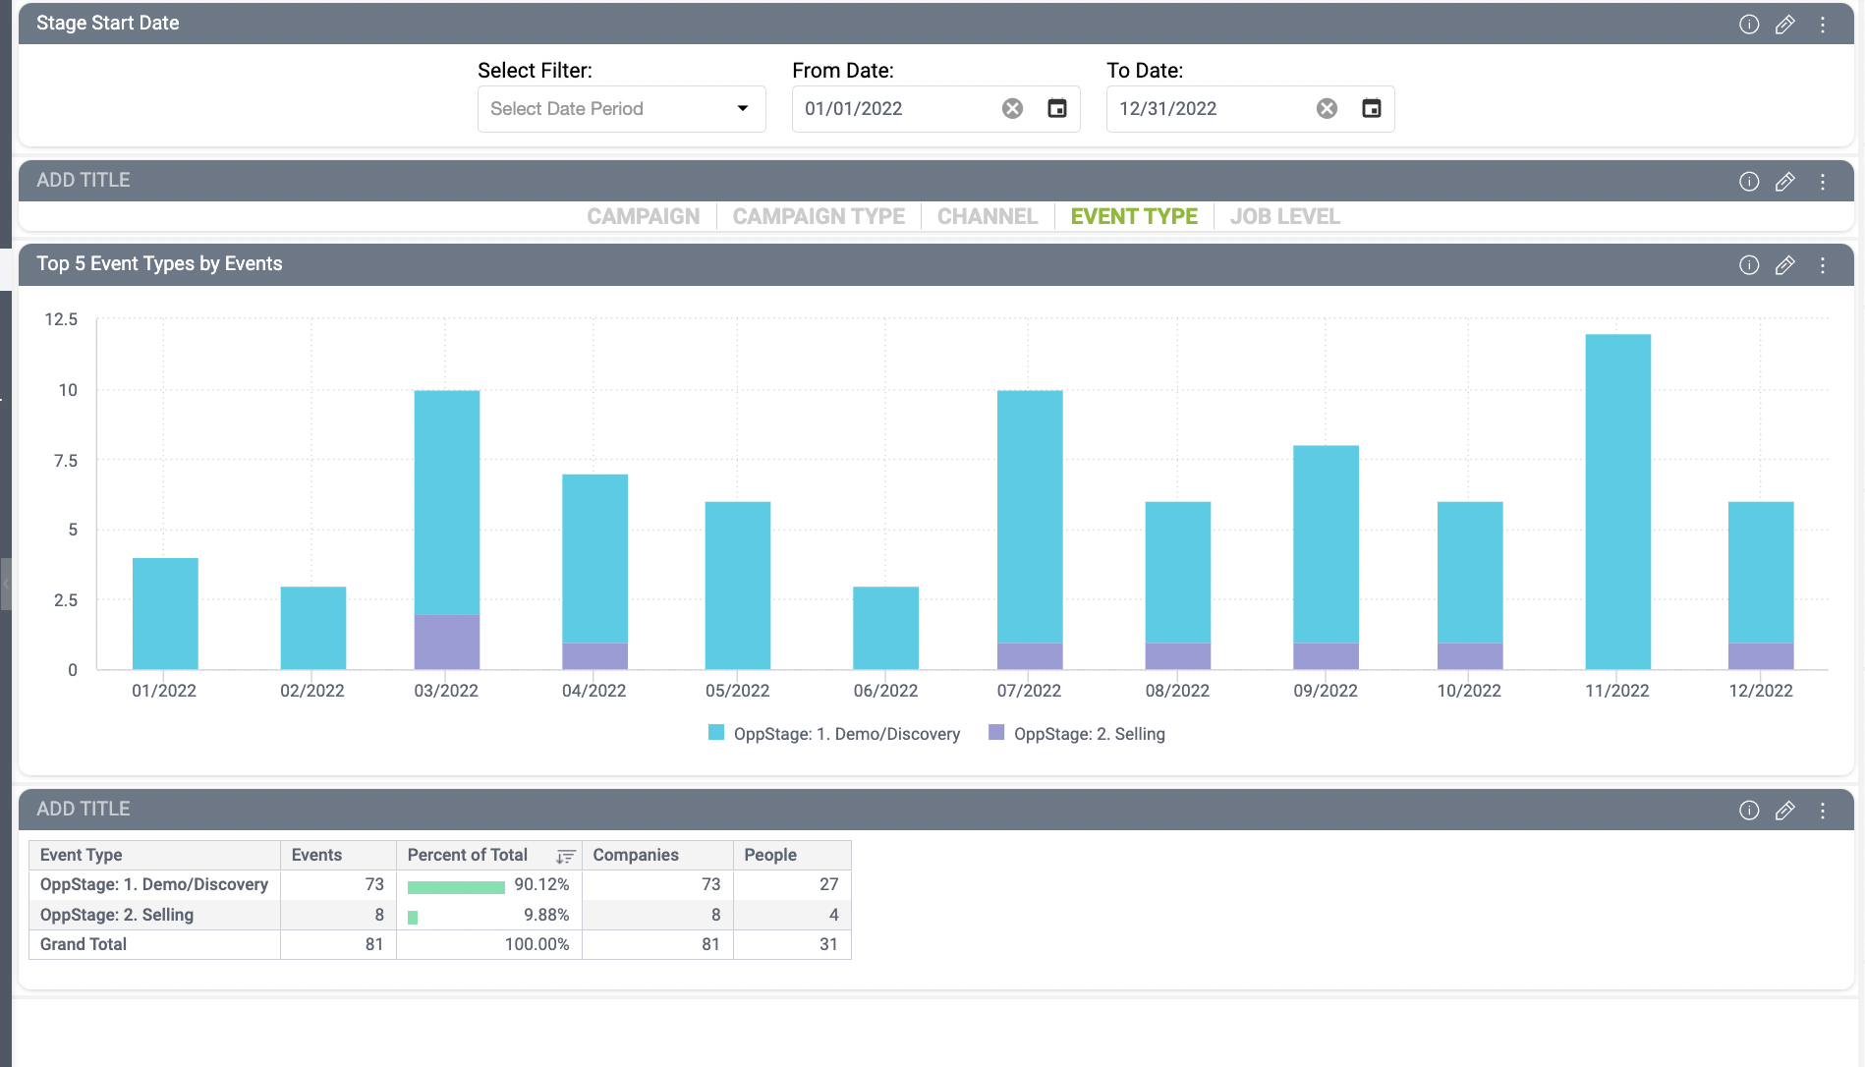This screenshot has width=1865, height=1067.
Task: Switch to the CHANNEL tab
Action: pos(988,216)
